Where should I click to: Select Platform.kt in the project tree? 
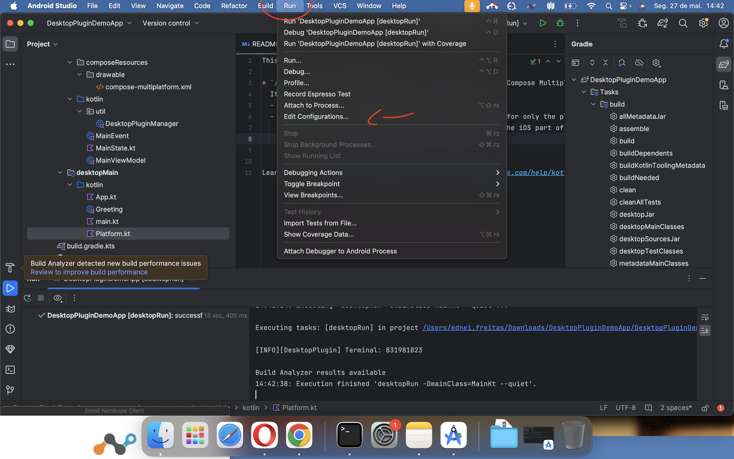(128, 234)
